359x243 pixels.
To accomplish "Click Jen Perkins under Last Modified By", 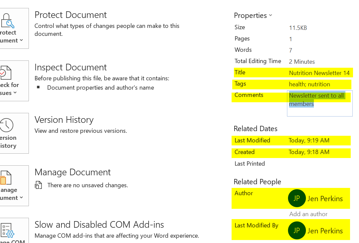I will 325,231.
